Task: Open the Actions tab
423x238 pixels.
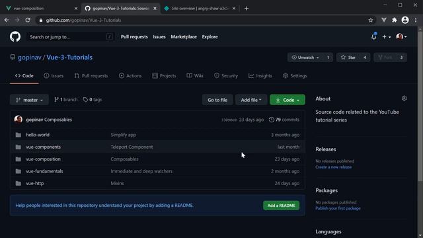Action: click(x=130, y=76)
